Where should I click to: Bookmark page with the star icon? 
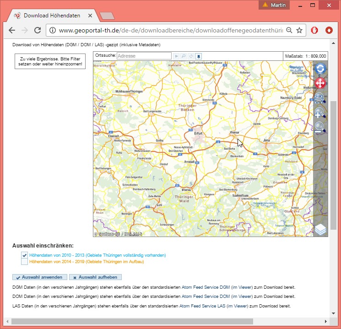tap(299, 30)
